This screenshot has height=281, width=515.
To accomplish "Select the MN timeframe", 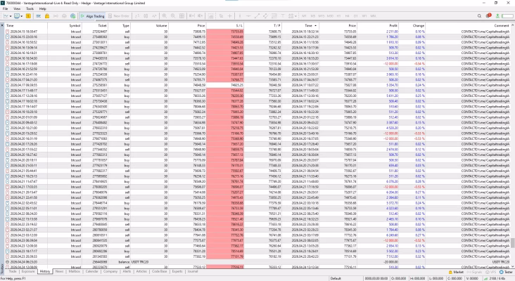I will 373,15.
